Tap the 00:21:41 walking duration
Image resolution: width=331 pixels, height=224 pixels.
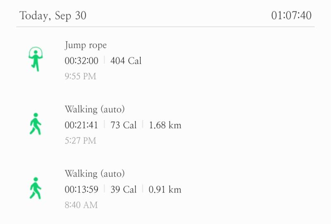tap(82, 125)
